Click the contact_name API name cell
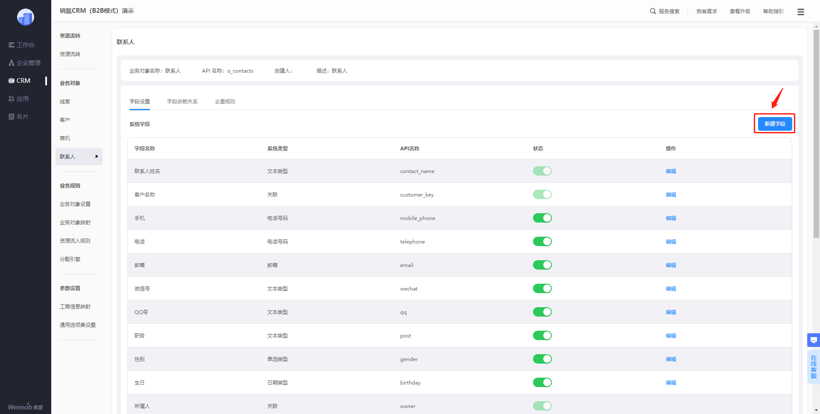This screenshot has height=414, width=820. pyautogui.click(x=417, y=171)
